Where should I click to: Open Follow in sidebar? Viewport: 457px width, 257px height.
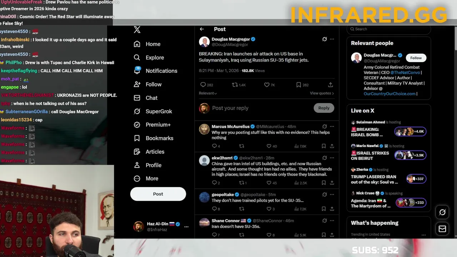click(x=148, y=85)
